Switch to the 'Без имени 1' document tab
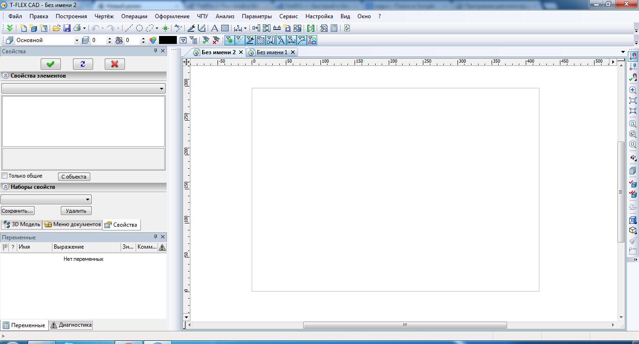 (x=272, y=52)
